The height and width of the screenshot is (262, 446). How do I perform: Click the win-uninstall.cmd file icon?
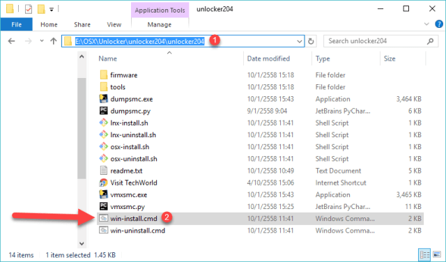[x=104, y=230]
